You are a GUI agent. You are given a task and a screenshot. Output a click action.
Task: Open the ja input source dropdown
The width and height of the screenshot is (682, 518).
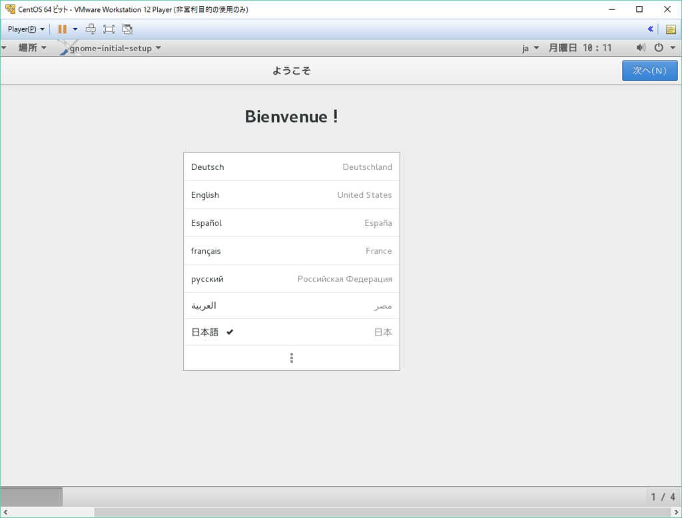[x=530, y=48]
